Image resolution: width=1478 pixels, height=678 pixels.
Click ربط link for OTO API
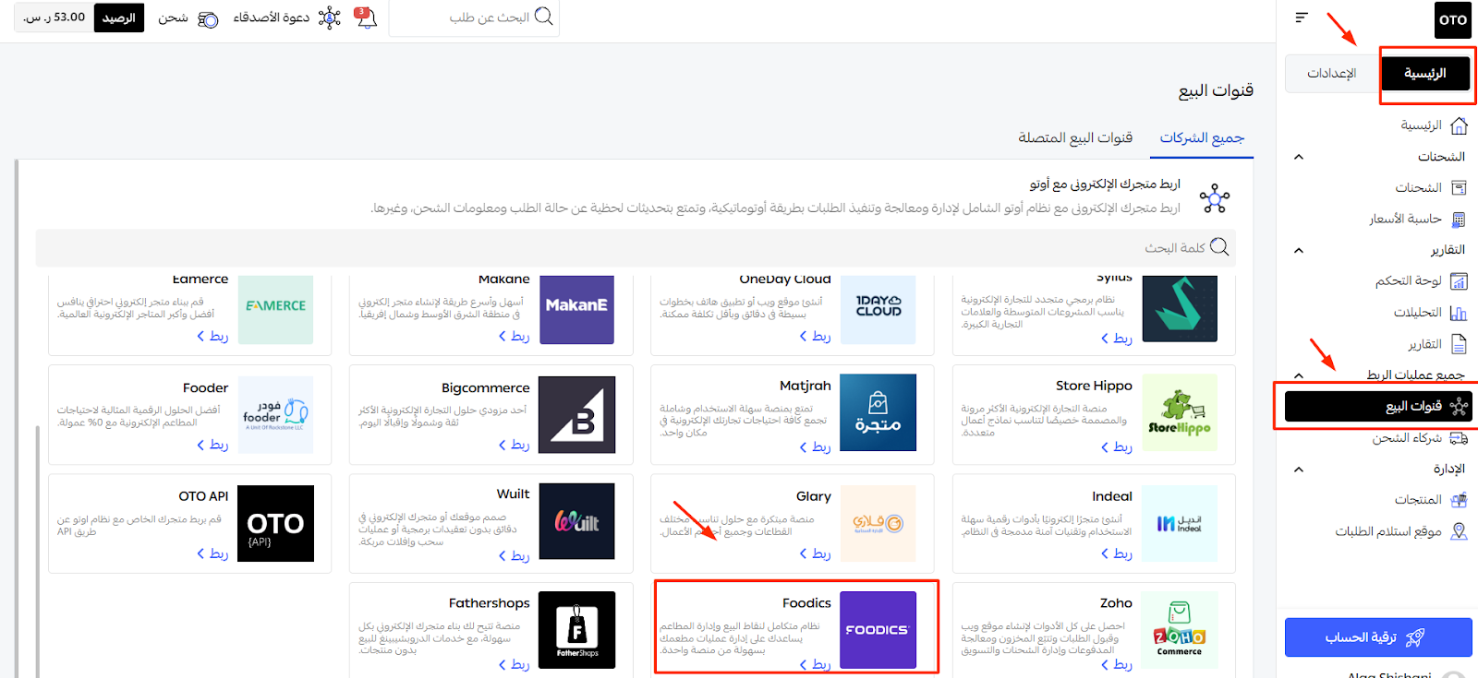212,553
